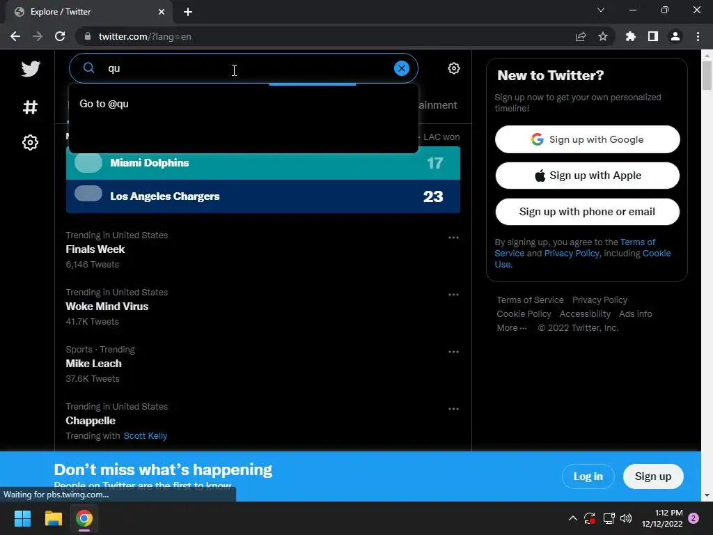The image size is (713, 535).
Task: Open Chrome profile icon
Action: (x=675, y=36)
